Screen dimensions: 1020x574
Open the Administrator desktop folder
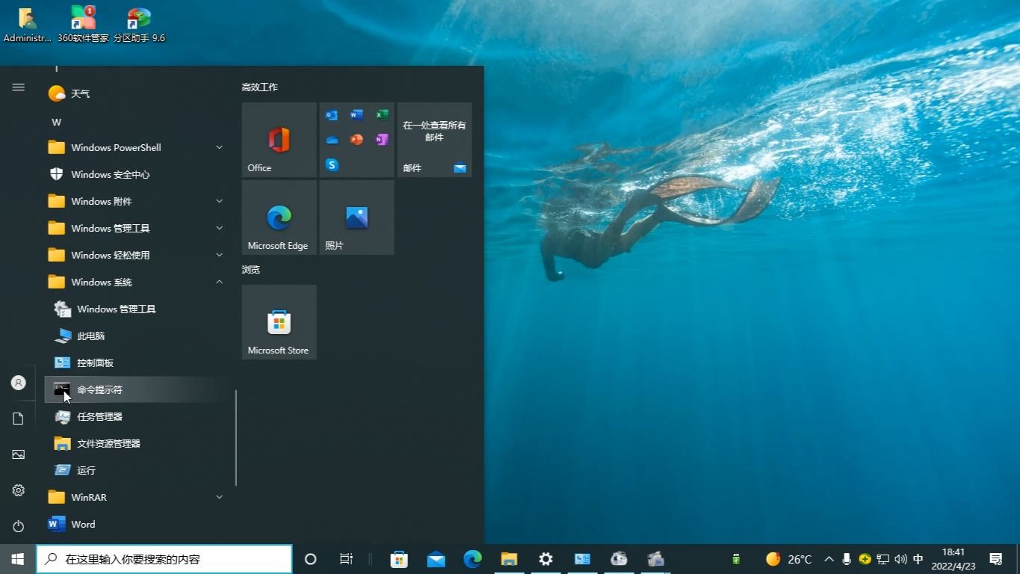click(x=28, y=25)
